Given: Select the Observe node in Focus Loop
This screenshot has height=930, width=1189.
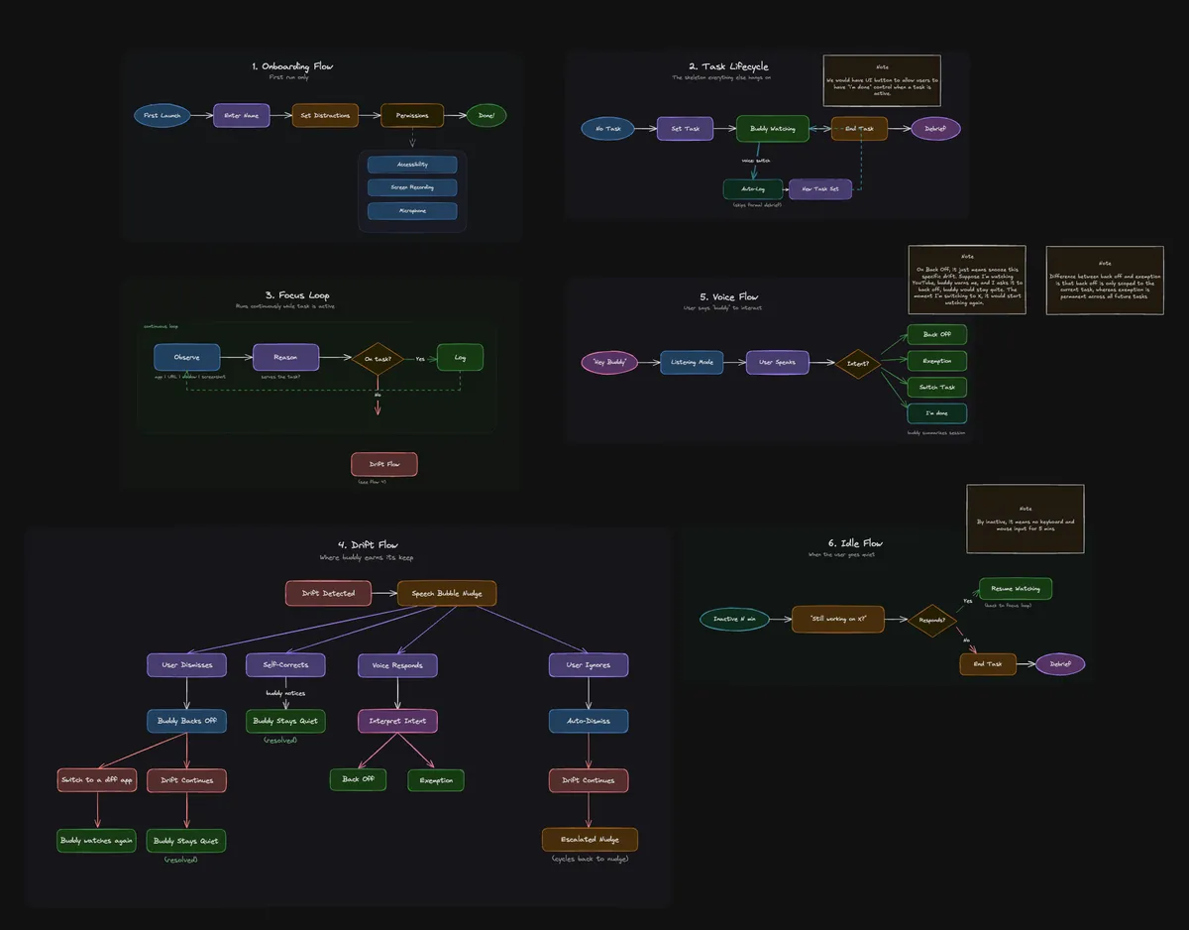Looking at the screenshot, I should [x=186, y=357].
